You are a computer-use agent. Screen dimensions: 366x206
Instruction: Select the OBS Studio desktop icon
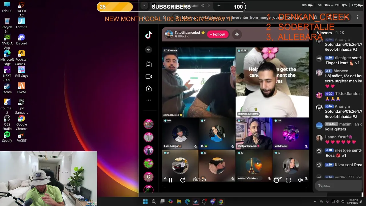point(7,123)
